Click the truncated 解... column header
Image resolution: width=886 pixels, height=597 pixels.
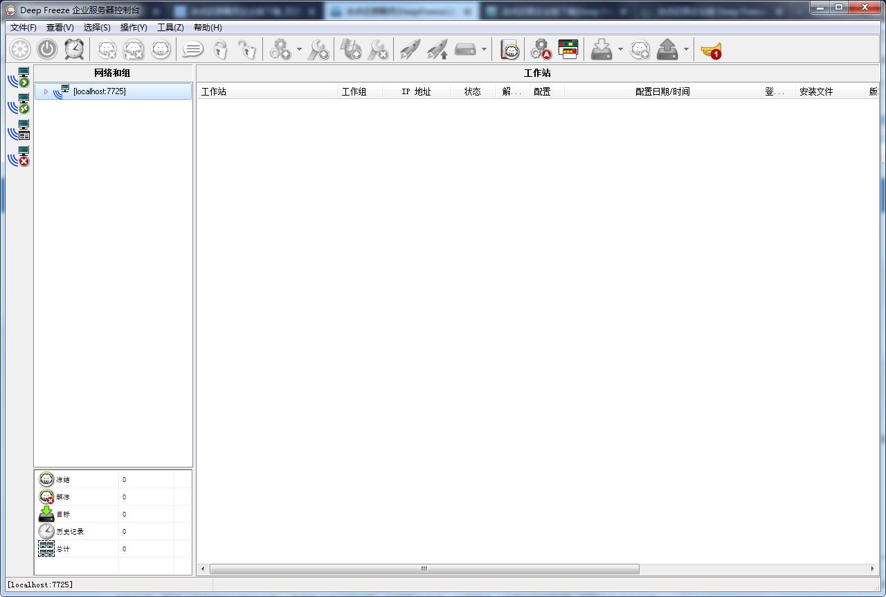click(512, 91)
